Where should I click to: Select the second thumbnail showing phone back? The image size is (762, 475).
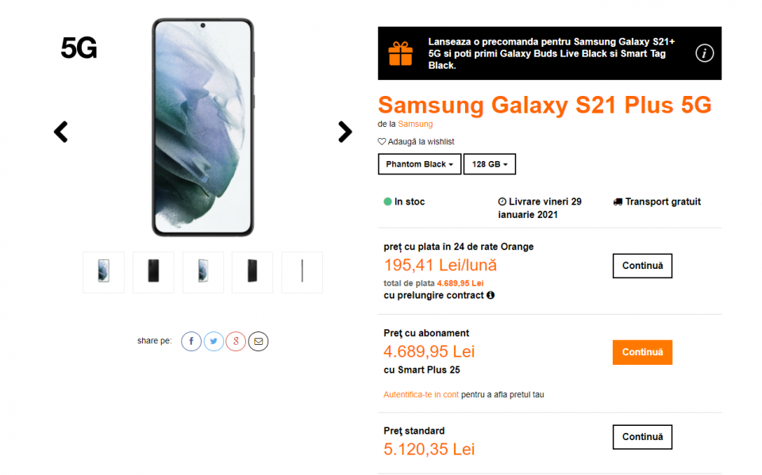[x=153, y=272]
